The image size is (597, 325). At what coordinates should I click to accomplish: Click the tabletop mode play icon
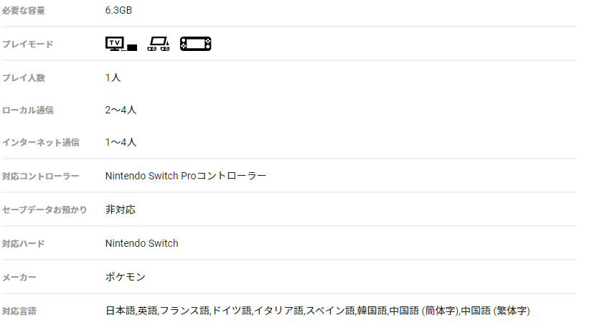pos(159,44)
